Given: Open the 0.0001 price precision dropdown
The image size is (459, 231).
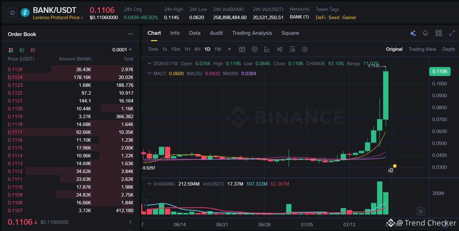Looking at the screenshot, I should (x=122, y=50).
